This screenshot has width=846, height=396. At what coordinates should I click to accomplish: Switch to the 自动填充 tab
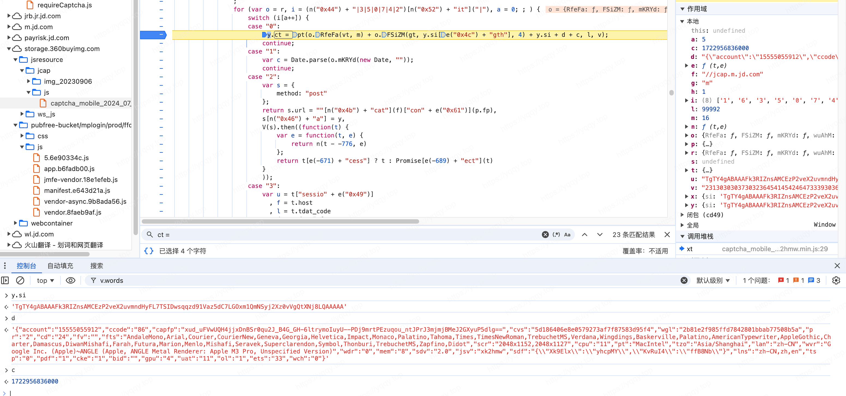click(61, 266)
